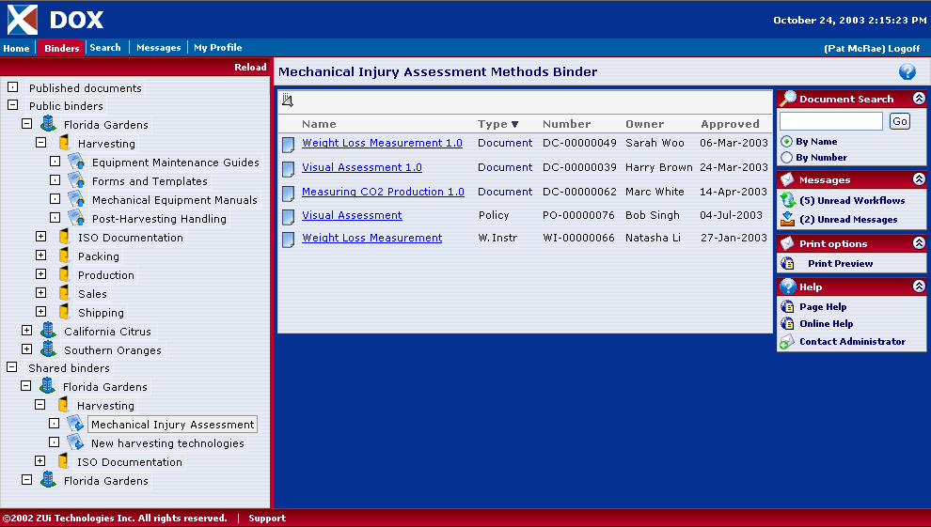
Task: Expand the Production folder node
Action: [41, 274]
